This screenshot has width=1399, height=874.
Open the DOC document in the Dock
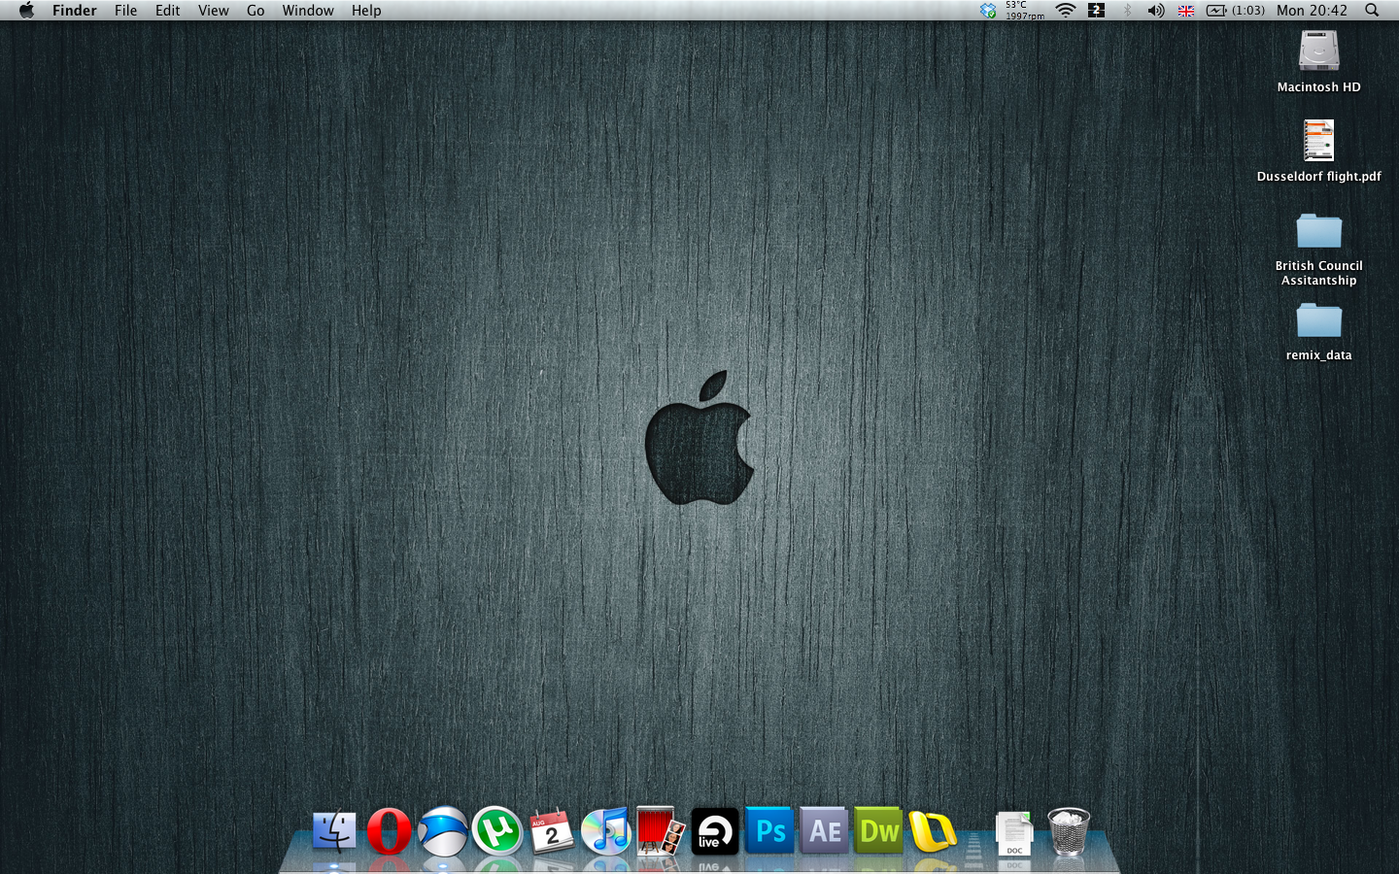[1014, 833]
